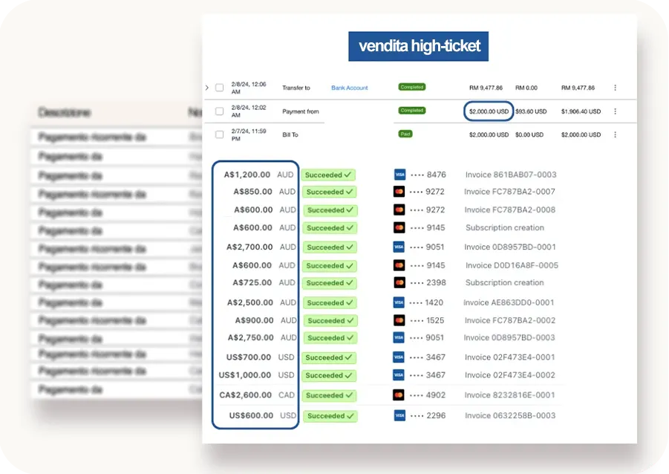Tick checkbox for Bill To transaction
Screen dimensions: 669x474
219,134
